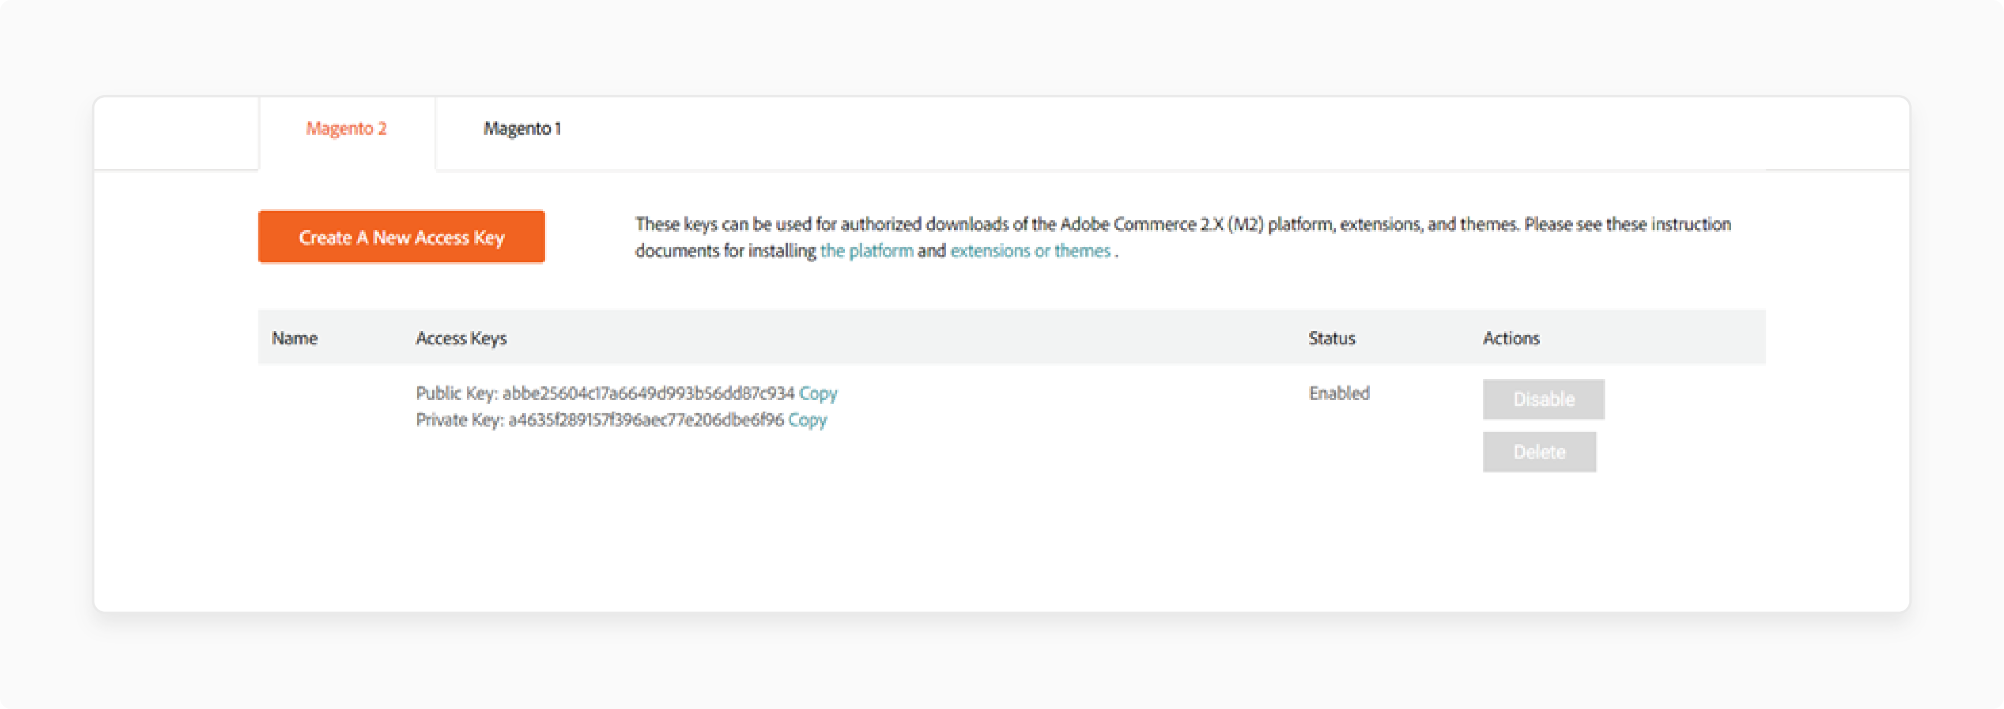The width and height of the screenshot is (2004, 709).
Task: Open 'extensions or themes' link
Action: pyautogui.click(x=1030, y=250)
